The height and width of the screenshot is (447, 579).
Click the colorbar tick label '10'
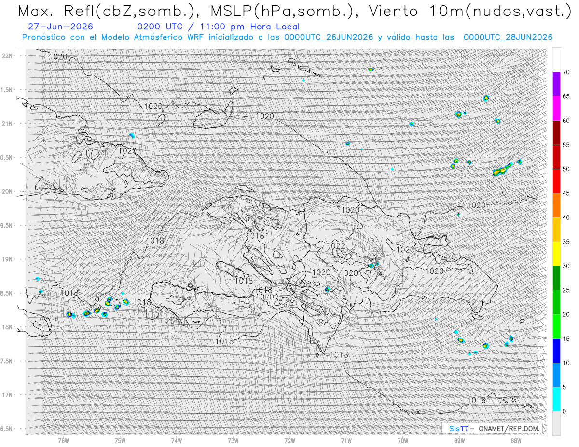(x=566, y=363)
